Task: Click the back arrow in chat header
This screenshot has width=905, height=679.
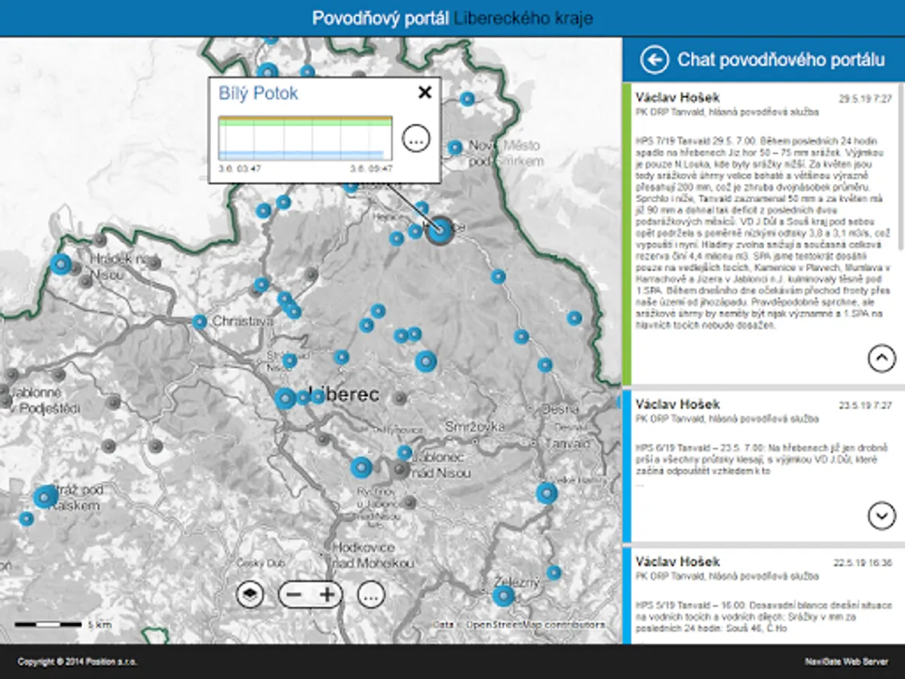Action: pyautogui.click(x=654, y=60)
